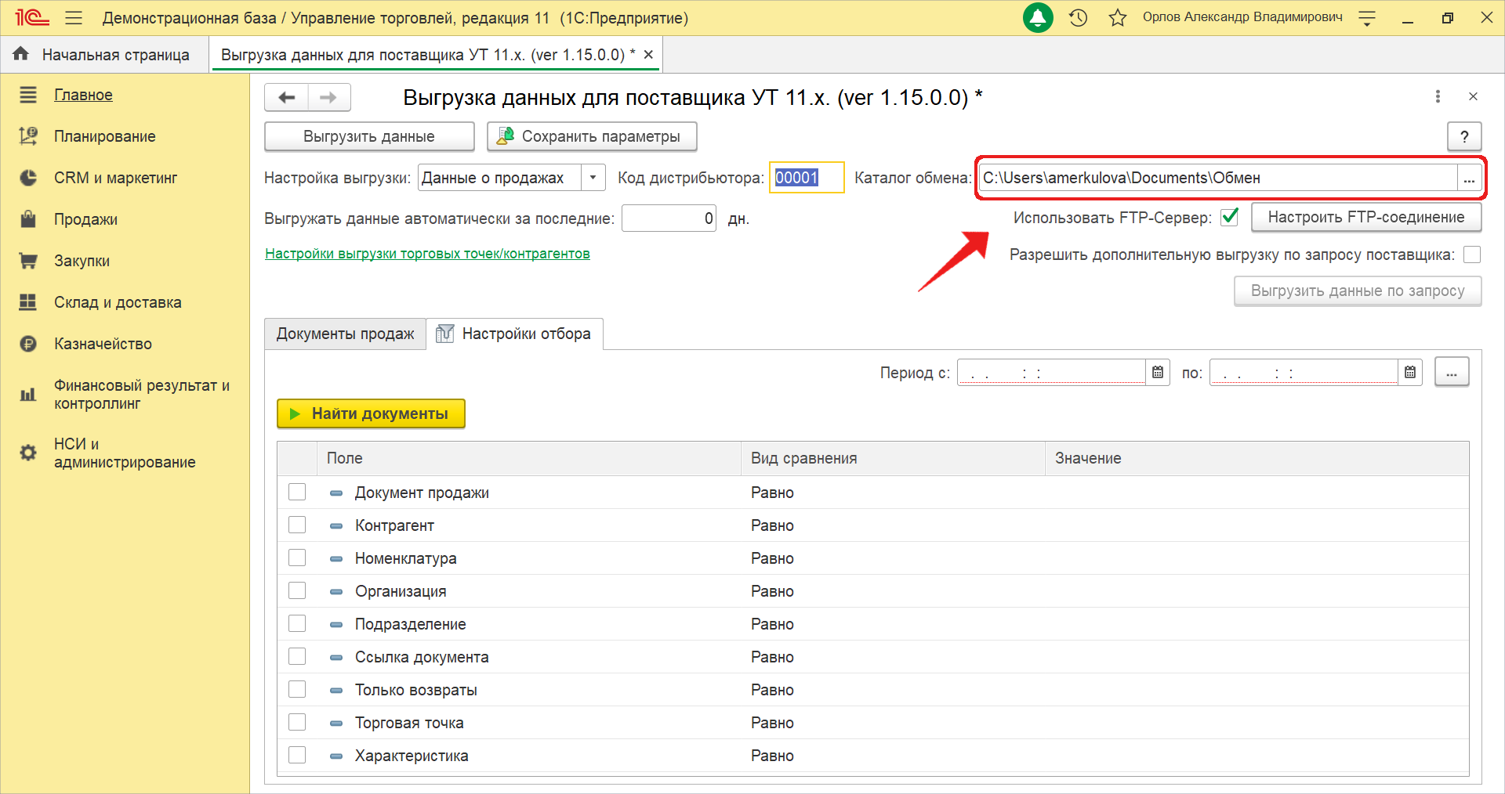This screenshot has height=794, width=1505.
Task: Open calendar for Период с date
Action: (1158, 372)
